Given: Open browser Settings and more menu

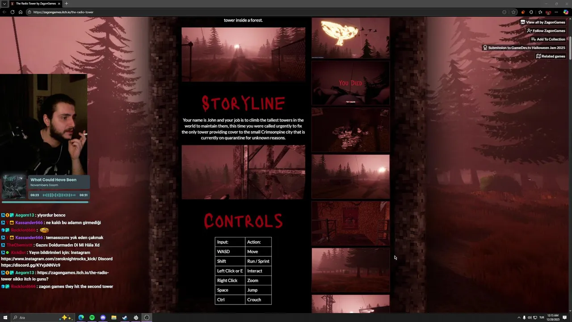Looking at the screenshot, I should click(556, 12).
